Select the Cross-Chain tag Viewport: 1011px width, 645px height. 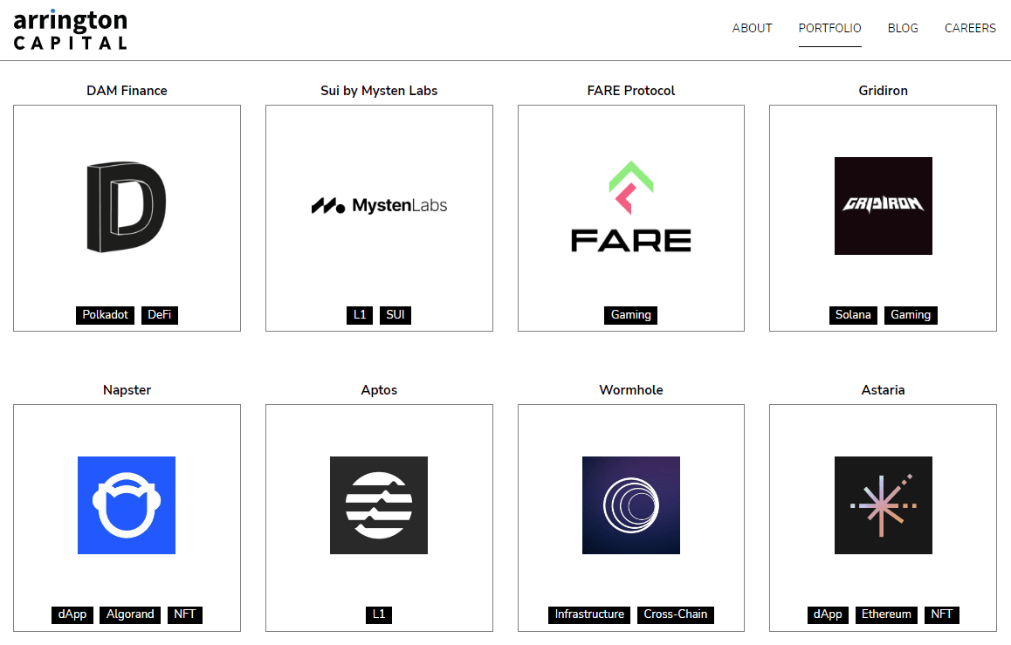pyautogui.click(x=675, y=614)
